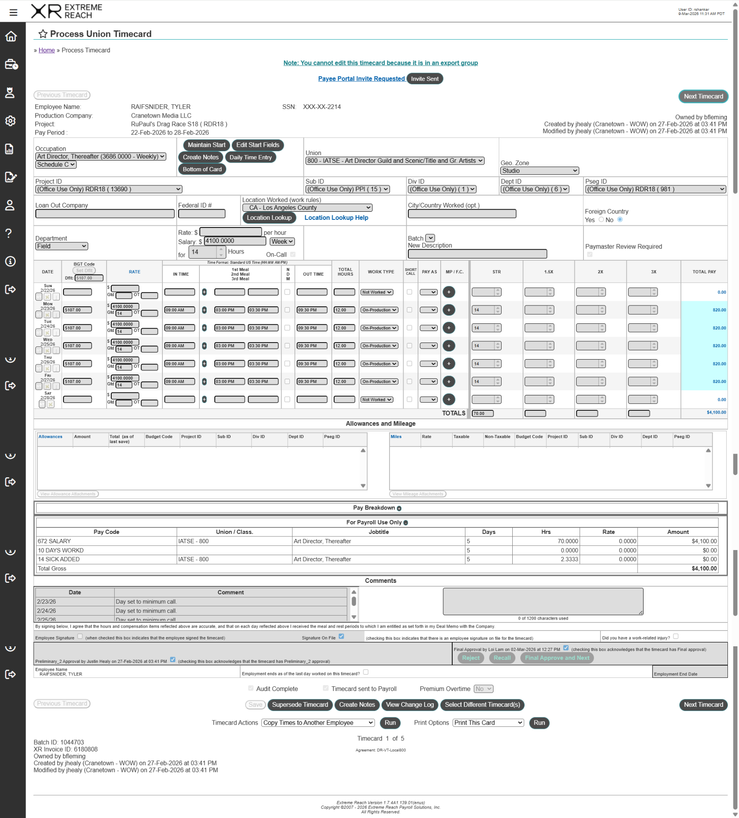Go to Home via sidebar house icon
This screenshot has height=818, width=739.
11,37
